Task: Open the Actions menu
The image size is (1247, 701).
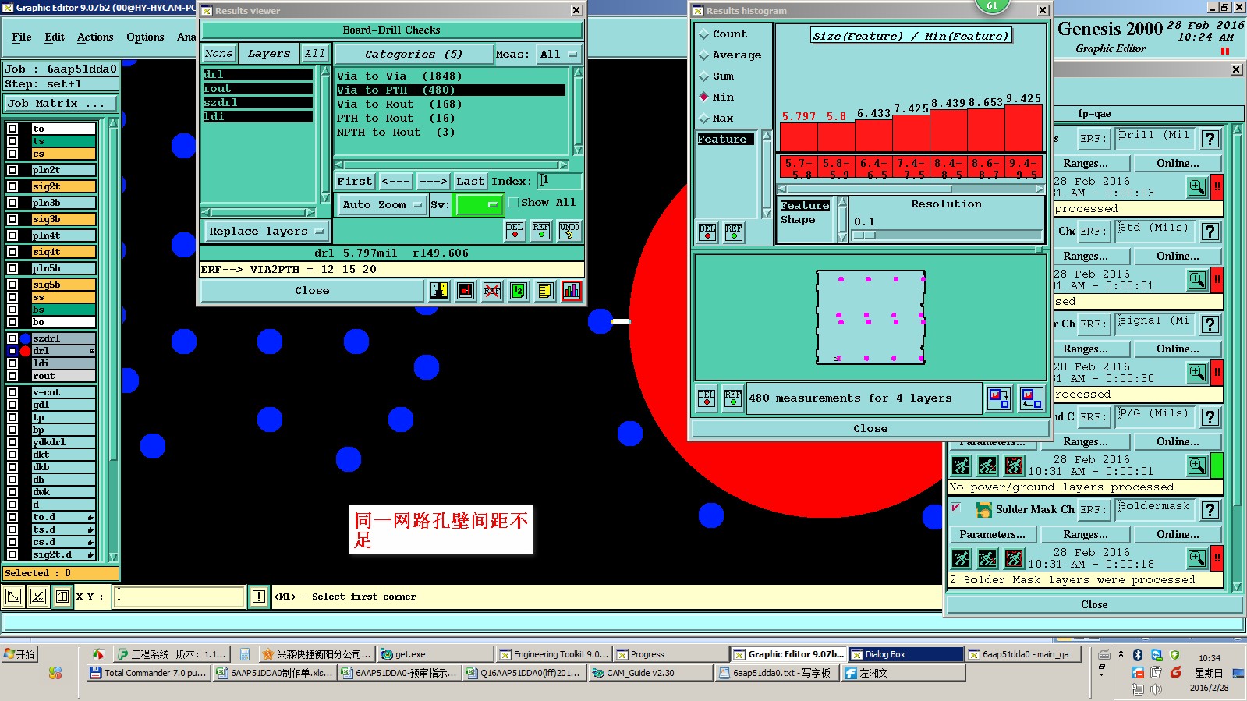Action: click(95, 37)
